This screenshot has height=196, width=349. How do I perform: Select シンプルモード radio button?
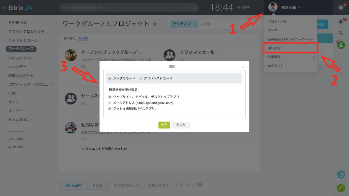(x=110, y=79)
